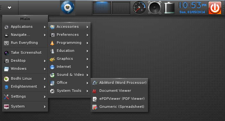Expand the Programming submenu arrow
The width and height of the screenshot is (225, 121).
click(x=87, y=43)
